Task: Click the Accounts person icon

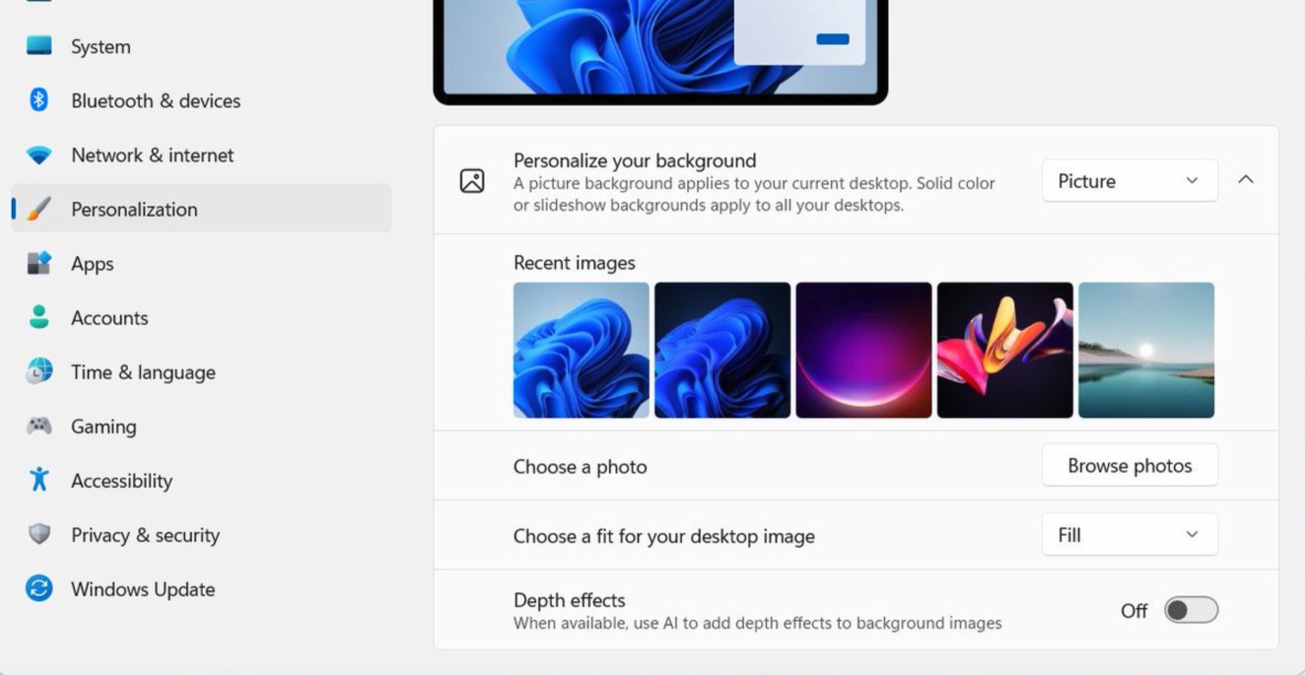Action: click(39, 317)
